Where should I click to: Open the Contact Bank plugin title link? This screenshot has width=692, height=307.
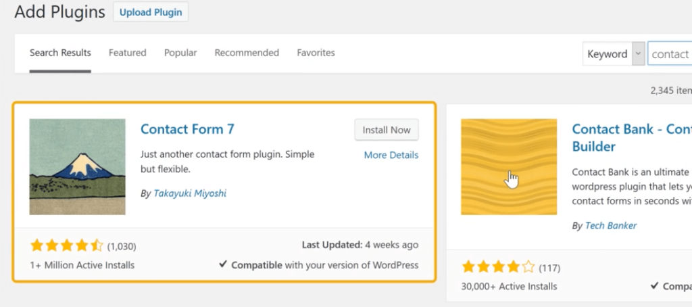[632, 137]
